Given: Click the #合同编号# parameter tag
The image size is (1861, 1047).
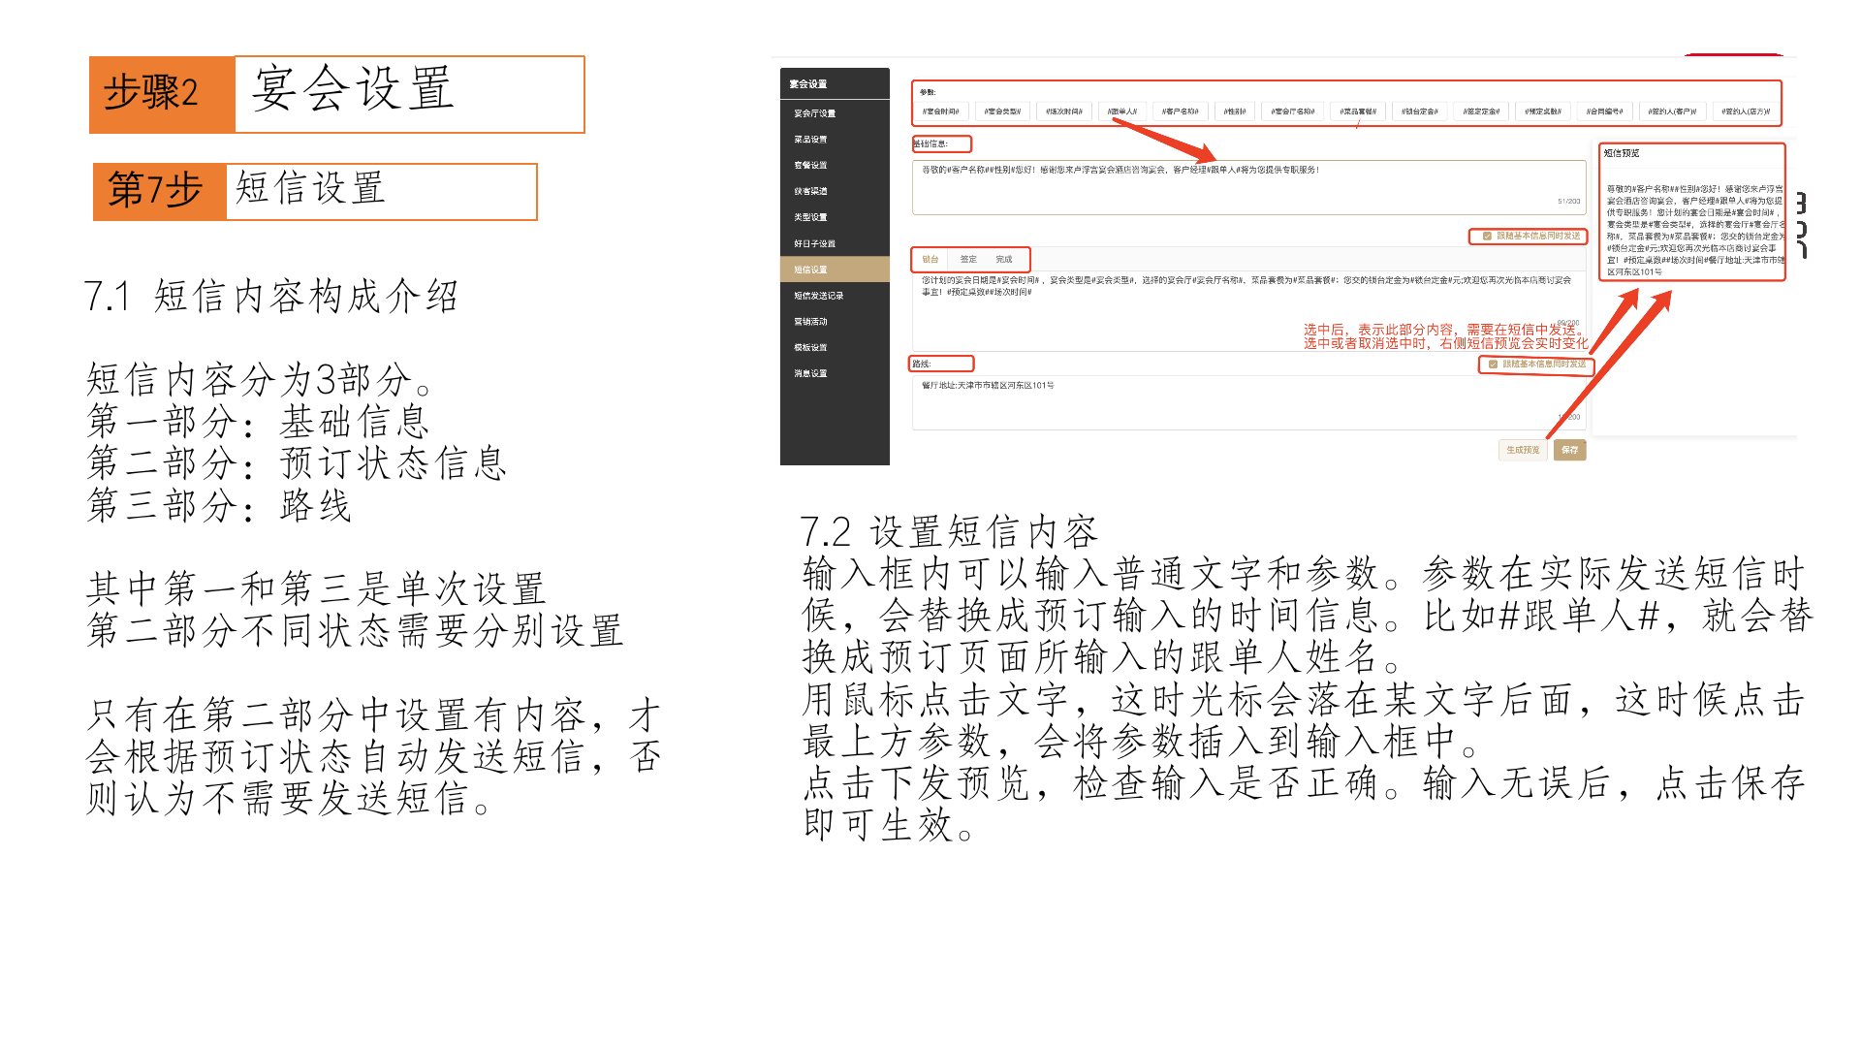Looking at the screenshot, I should [x=1604, y=111].
